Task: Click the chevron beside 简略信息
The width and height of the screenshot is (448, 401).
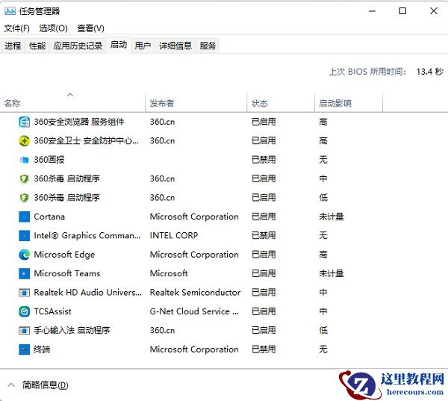Action: pos(11,385)
